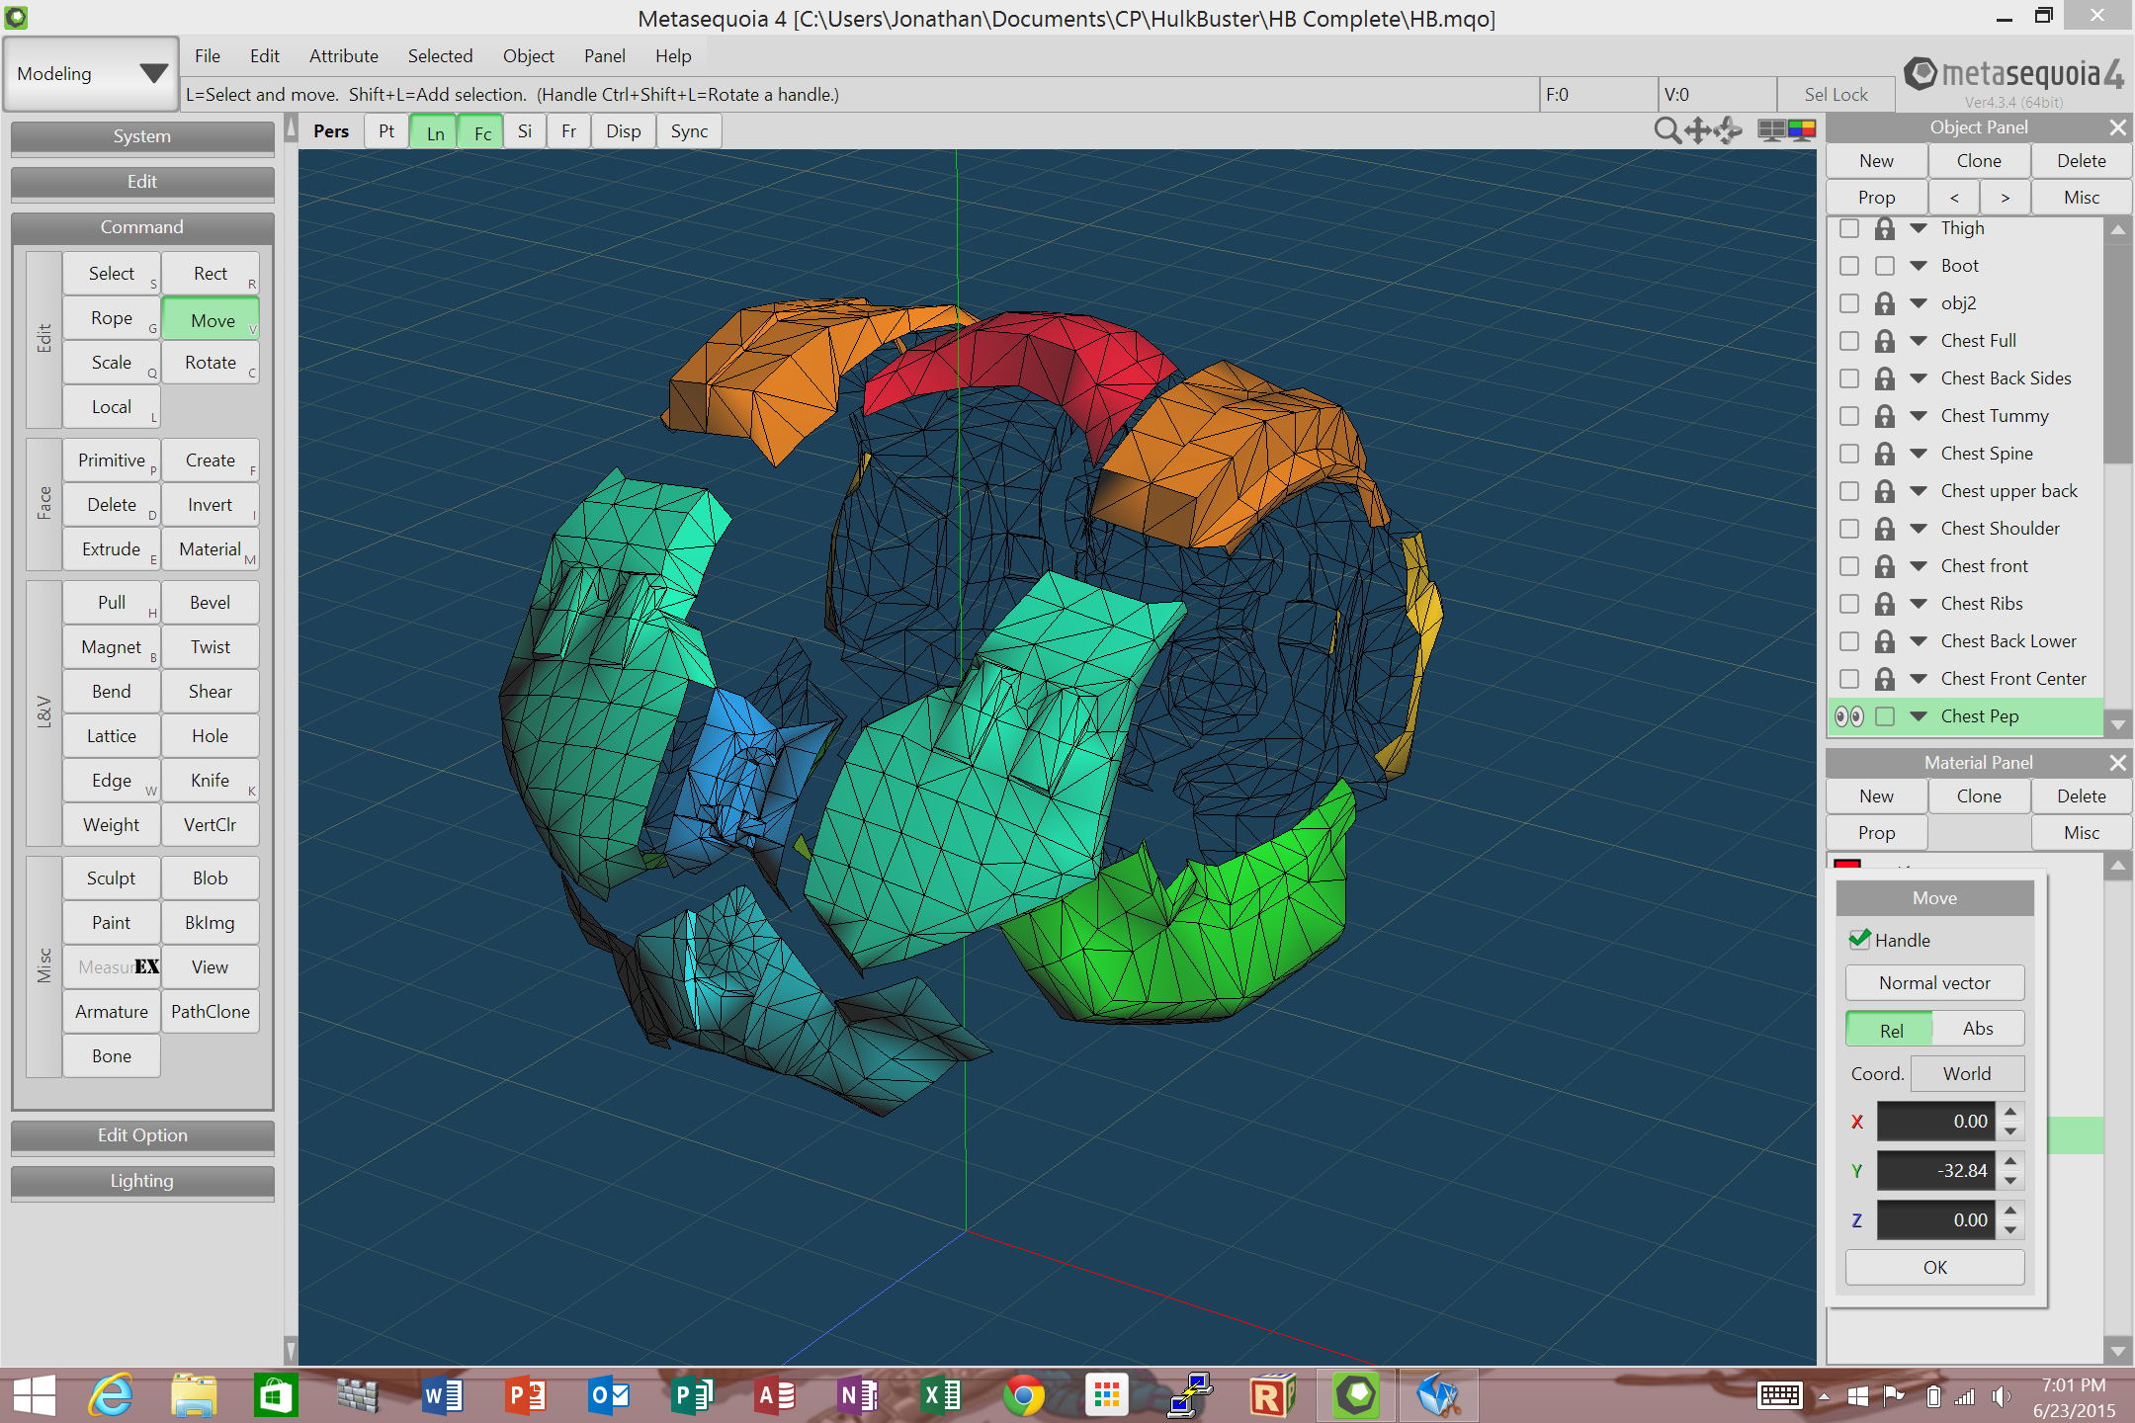Screen dimensions: 2135x1423
Task: Toggle the lock icon on Chest Shoulder
Action: point(1885,529)
